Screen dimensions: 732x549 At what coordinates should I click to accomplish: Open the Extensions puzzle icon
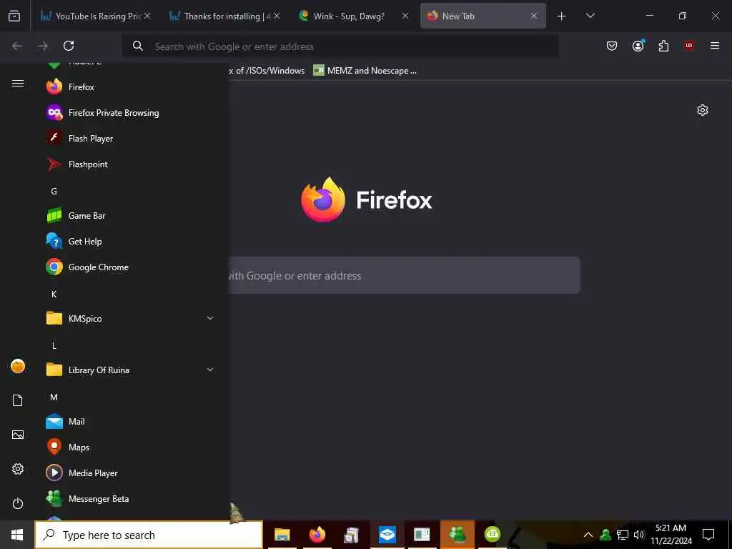[x=663, y=46]
